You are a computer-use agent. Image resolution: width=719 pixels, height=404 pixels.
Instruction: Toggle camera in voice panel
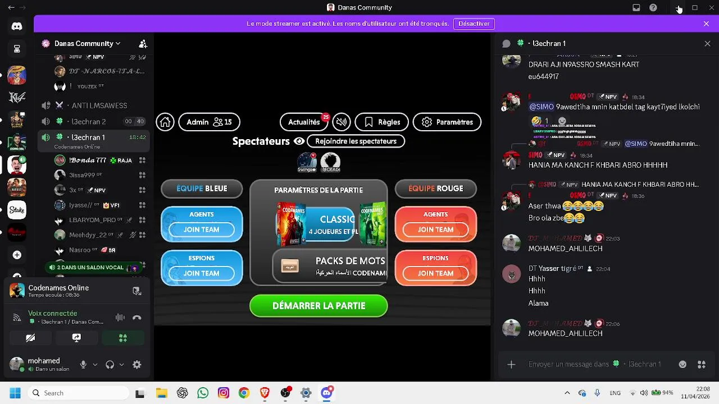[30, 338]
